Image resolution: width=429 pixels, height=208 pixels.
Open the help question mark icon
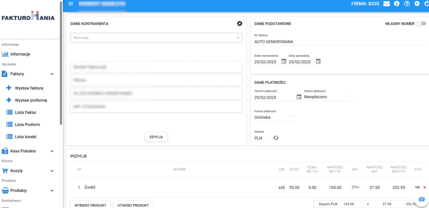(407, 4)
